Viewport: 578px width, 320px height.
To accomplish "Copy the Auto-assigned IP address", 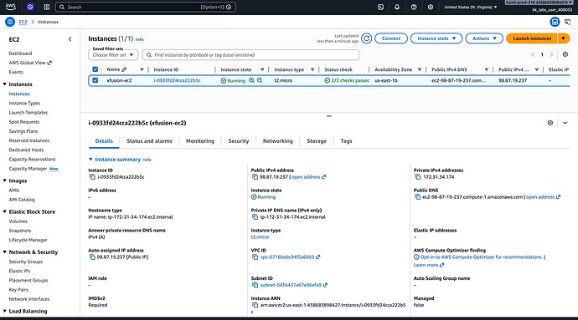I will [x=92, y=257].
